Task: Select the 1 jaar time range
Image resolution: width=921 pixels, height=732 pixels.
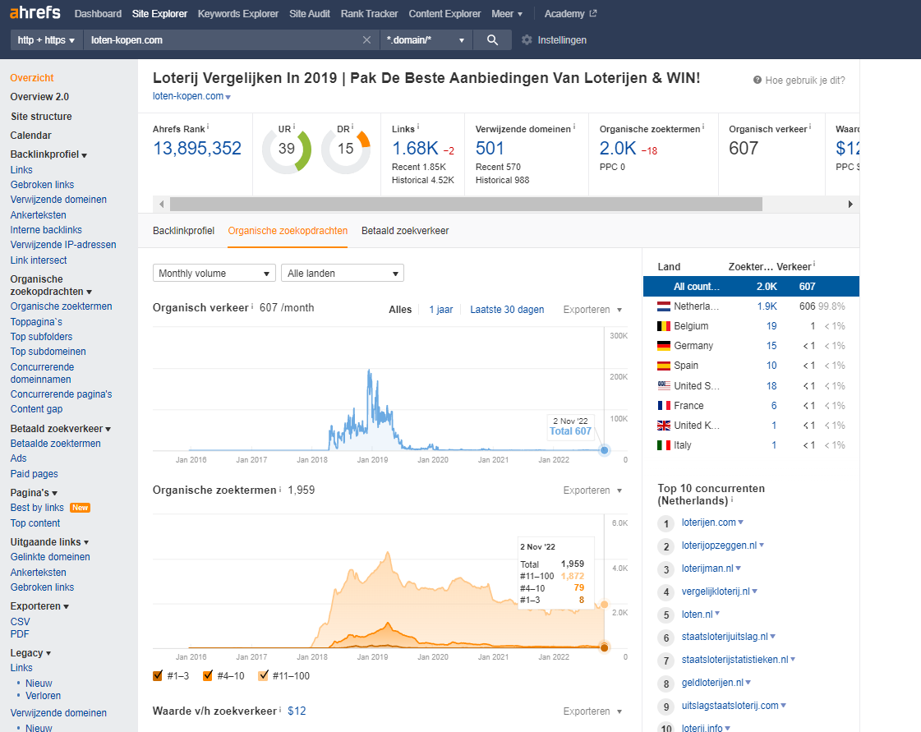Action: pos(440,310)
